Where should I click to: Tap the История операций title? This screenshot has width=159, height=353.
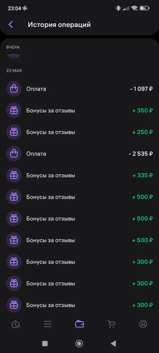(x=59, y=25)
